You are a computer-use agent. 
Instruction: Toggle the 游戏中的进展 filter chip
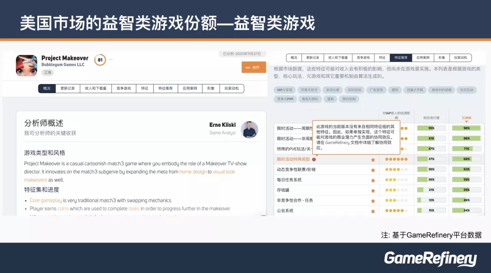point(441,90)
